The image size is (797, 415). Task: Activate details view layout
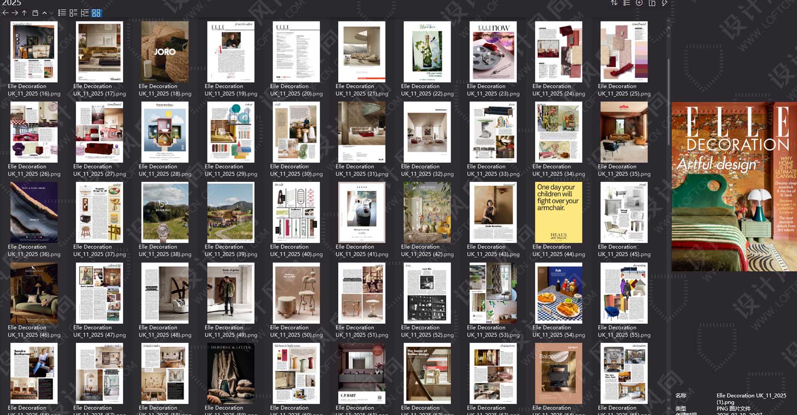tap(85, 13)
